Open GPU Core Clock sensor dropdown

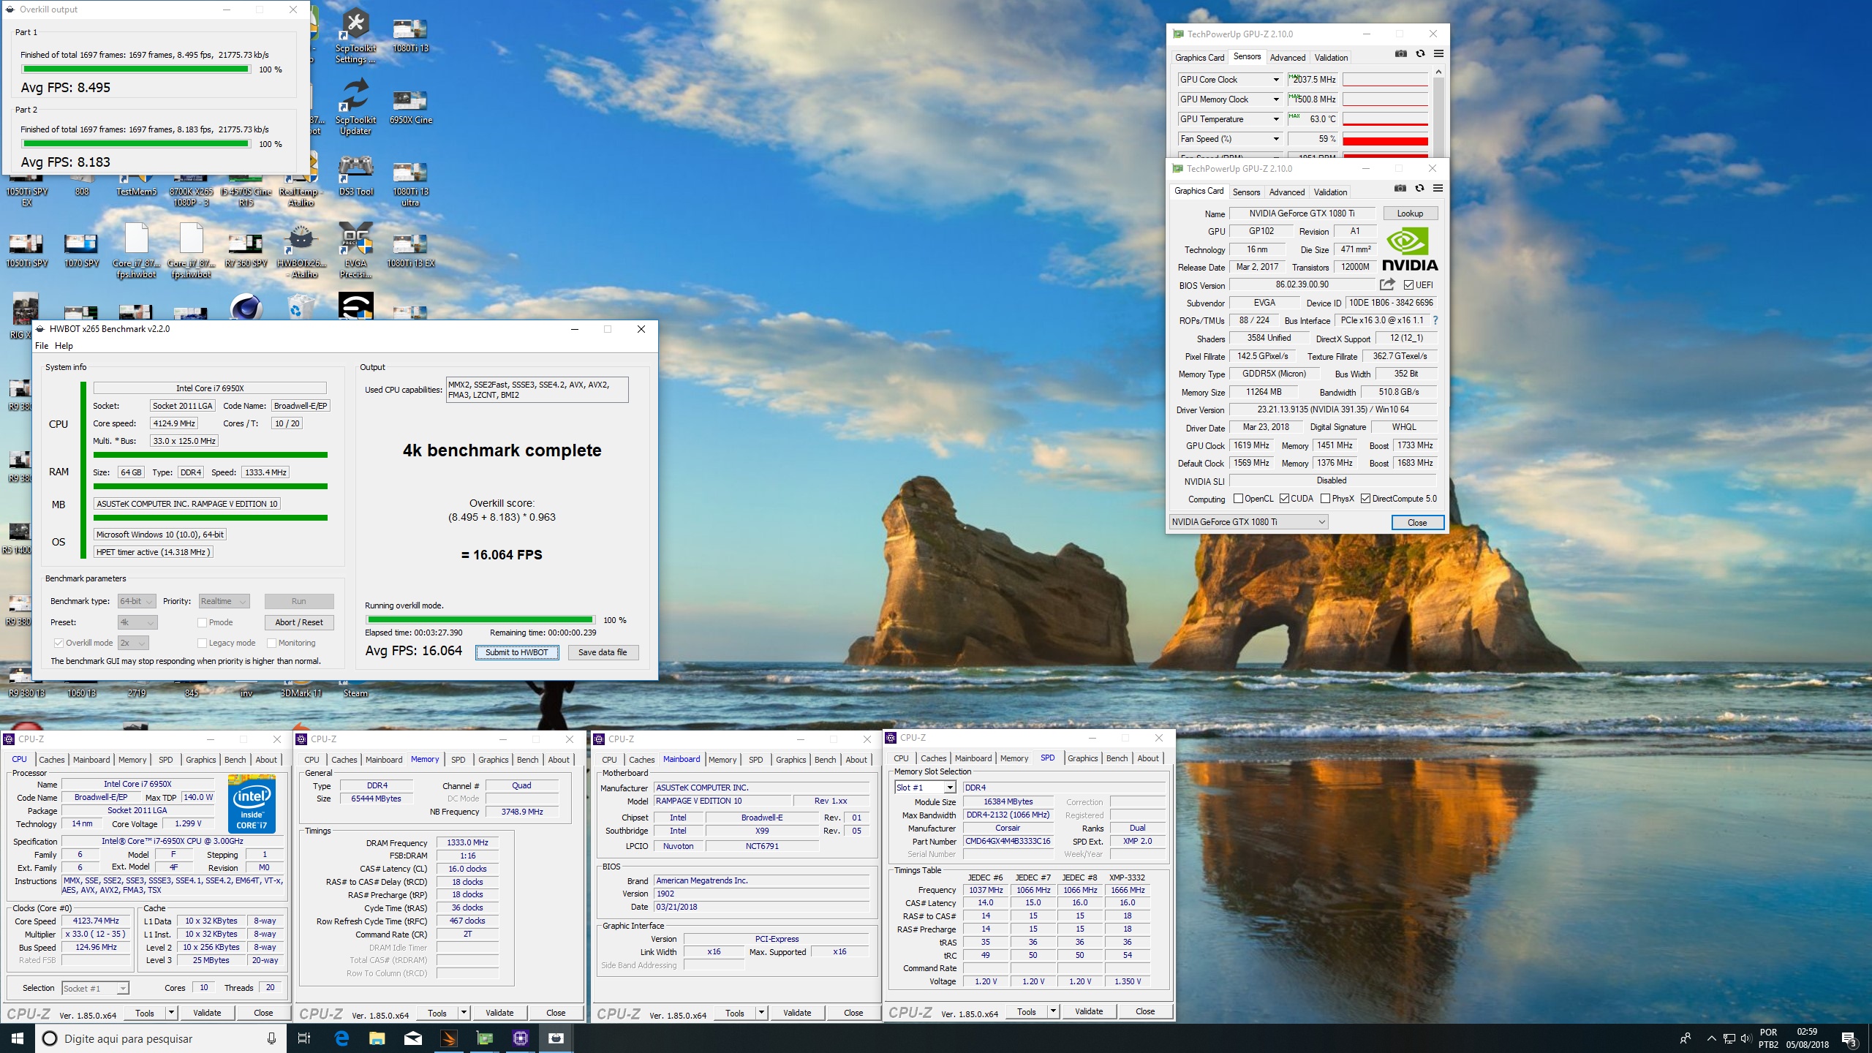point(1276,80)
